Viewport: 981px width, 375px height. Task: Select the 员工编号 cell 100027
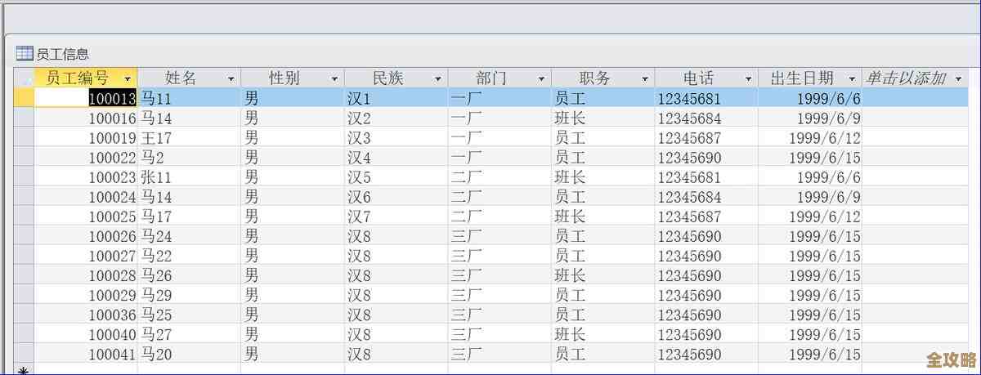pyautogui.click(x=86, y=255)
